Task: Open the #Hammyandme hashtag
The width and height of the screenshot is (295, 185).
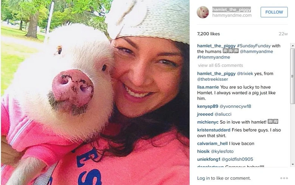Action: click(214, 57)
